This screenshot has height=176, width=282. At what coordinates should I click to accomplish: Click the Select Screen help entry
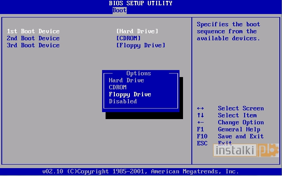[241, 108]
